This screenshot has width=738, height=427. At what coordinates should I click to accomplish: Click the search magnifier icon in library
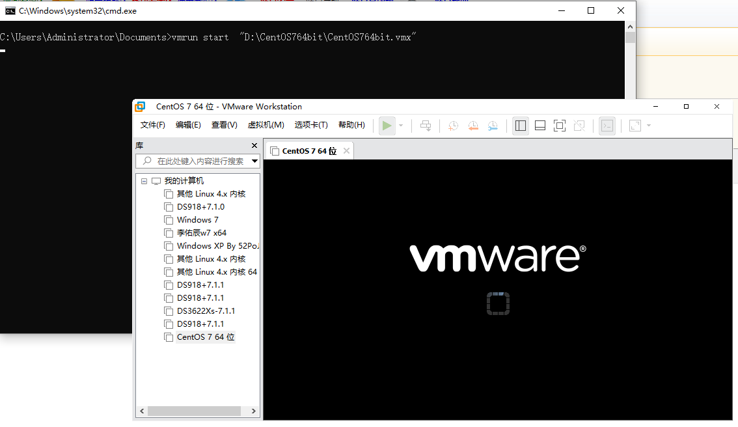point(147,161)
